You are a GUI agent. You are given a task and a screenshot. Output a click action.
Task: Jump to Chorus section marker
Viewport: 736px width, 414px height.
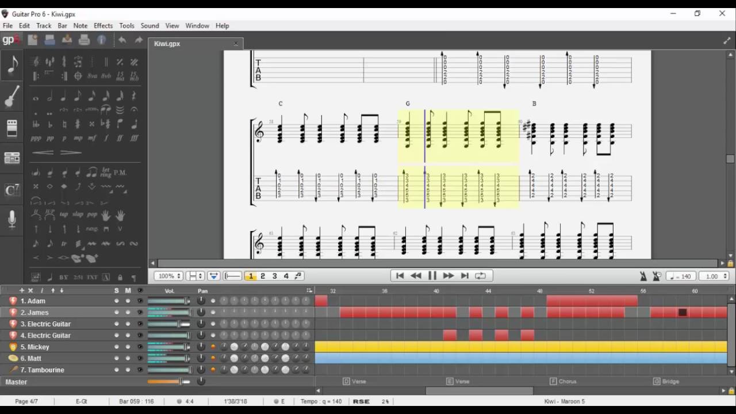tap(563, 381)
